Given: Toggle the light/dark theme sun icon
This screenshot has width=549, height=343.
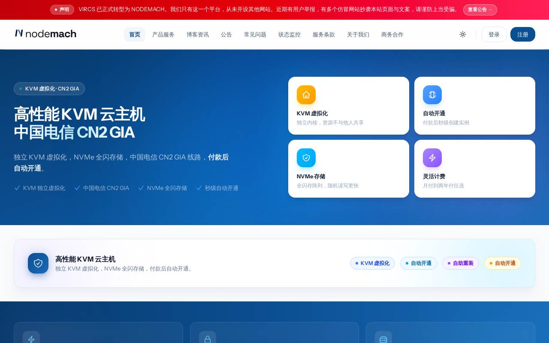Looking at the screenshot, I should tap(463, 34).
